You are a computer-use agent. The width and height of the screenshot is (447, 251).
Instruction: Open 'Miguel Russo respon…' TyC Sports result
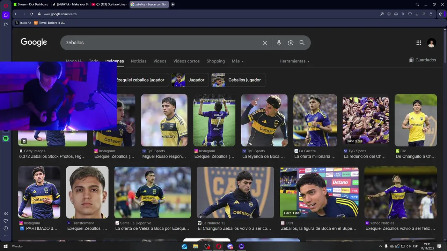[164, 157]
